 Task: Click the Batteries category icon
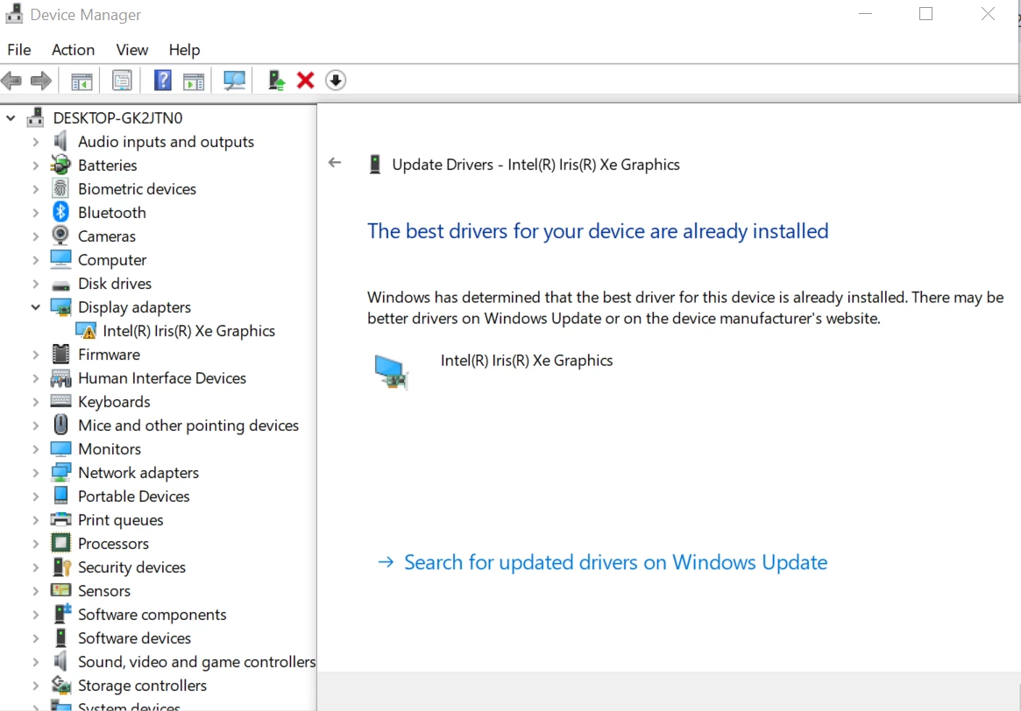click(x=60, y=165)
